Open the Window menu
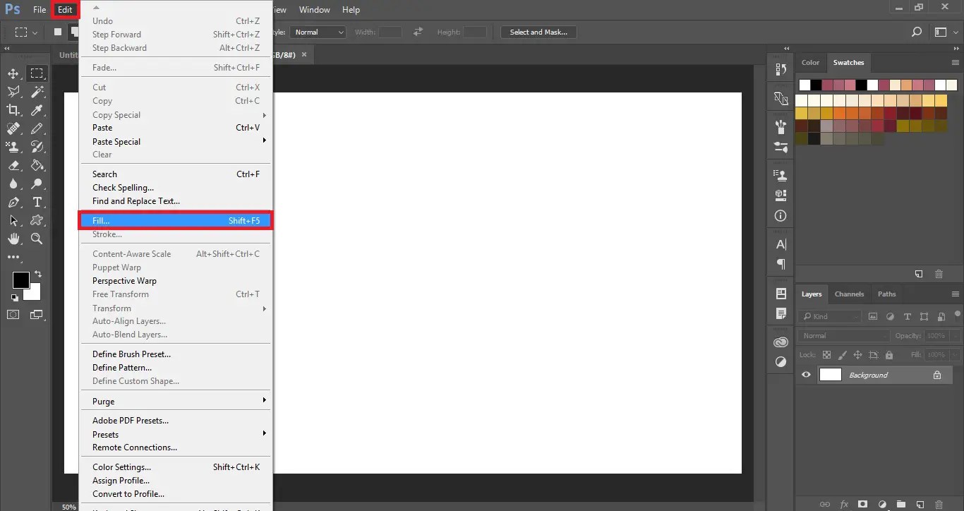The height and width of the screenshot is (511, 964). (x=314, y=9)
